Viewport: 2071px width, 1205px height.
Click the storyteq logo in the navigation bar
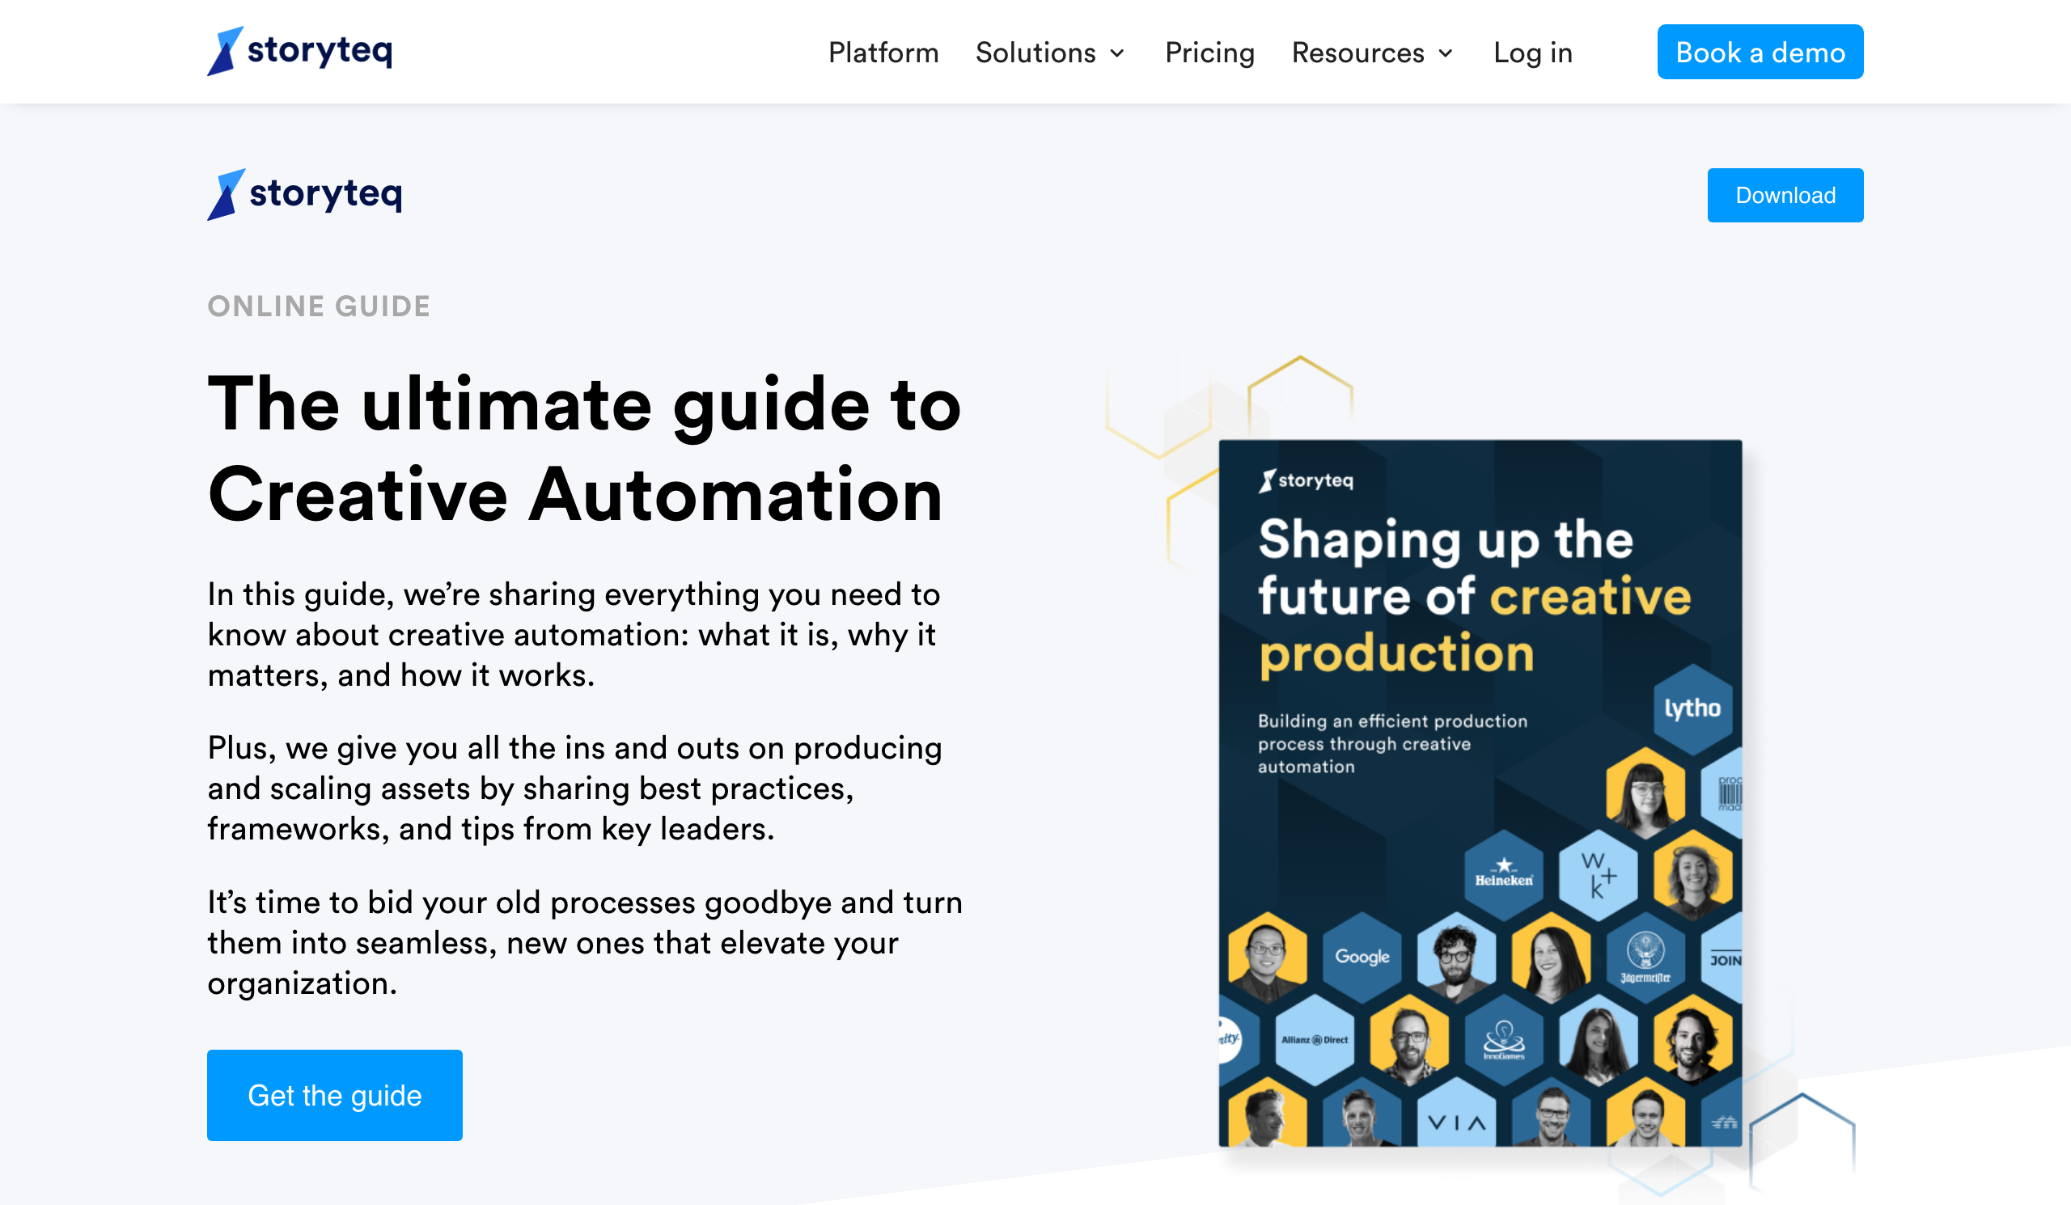click(300, 51)
